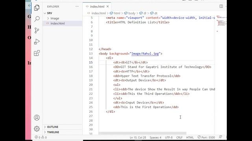
Task: Open the Manage gear icon
Action: [37, 129]
